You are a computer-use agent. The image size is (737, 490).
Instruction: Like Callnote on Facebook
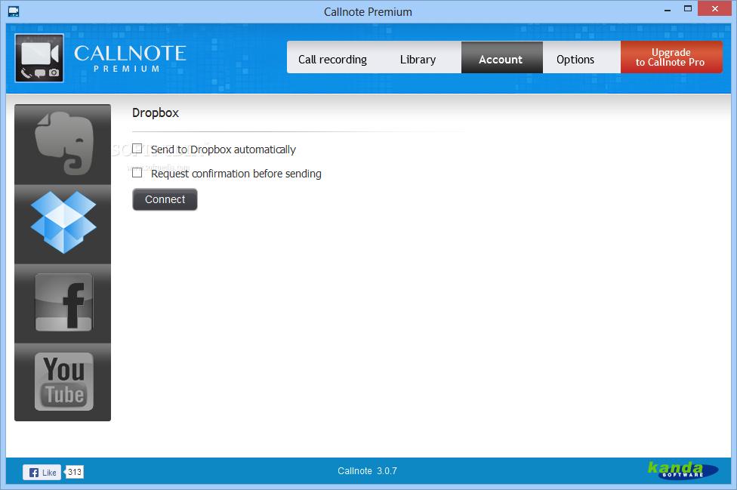pyautogui.click(x=42, y=472)
